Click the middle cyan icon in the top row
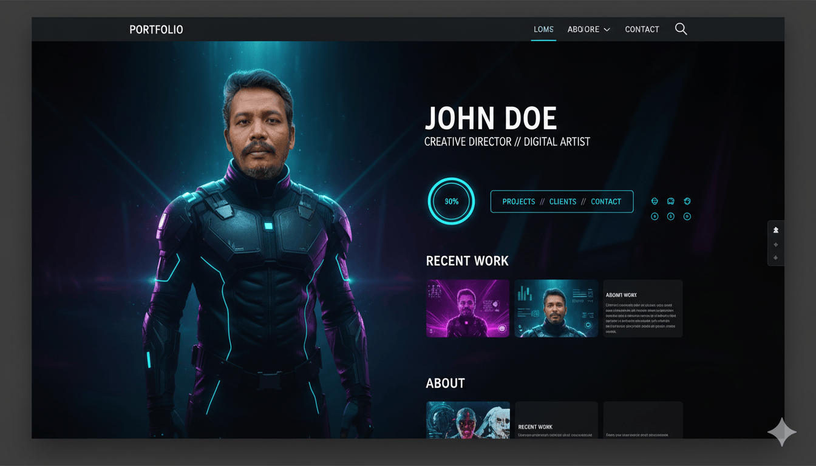816x466 pixels. 670,201
